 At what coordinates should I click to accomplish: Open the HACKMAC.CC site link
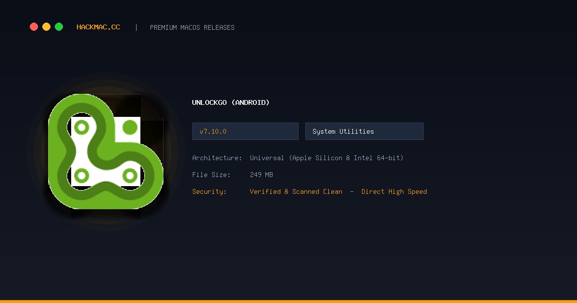coord(98,27)
